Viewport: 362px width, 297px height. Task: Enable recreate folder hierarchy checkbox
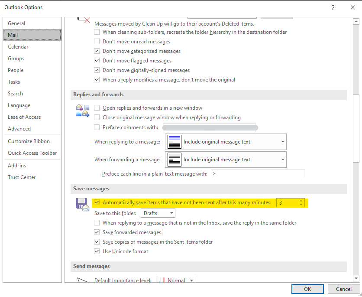(97, 32)
